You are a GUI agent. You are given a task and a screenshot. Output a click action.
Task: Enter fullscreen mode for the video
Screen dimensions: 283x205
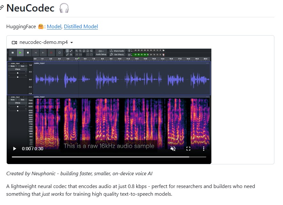188,149
